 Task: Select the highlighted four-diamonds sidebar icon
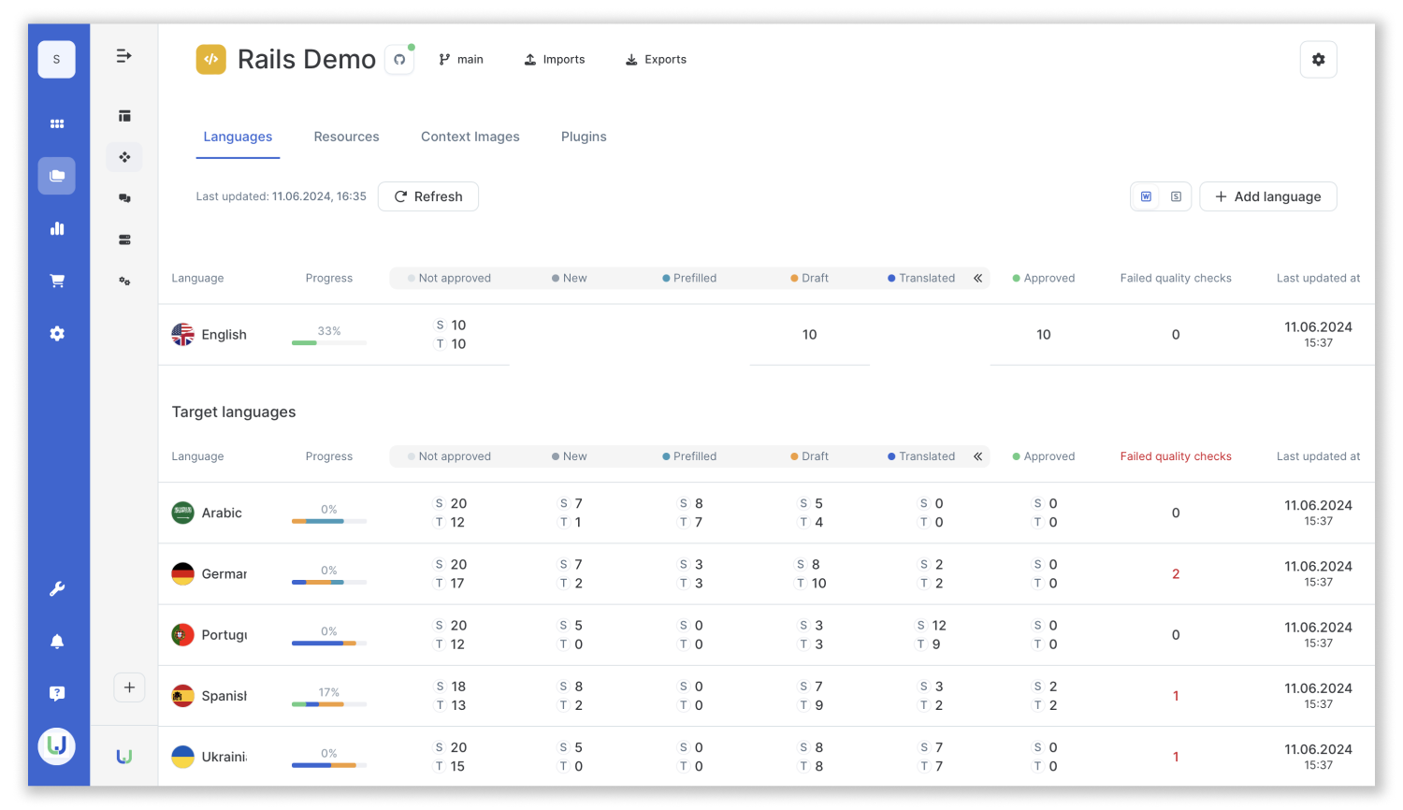coord(124,157)
